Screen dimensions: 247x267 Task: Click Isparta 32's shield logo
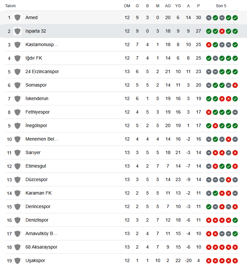click(17, 31)
